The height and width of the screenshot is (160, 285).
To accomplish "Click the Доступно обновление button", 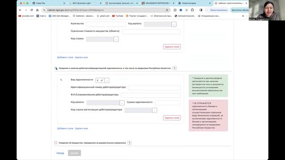I will 240,10.
